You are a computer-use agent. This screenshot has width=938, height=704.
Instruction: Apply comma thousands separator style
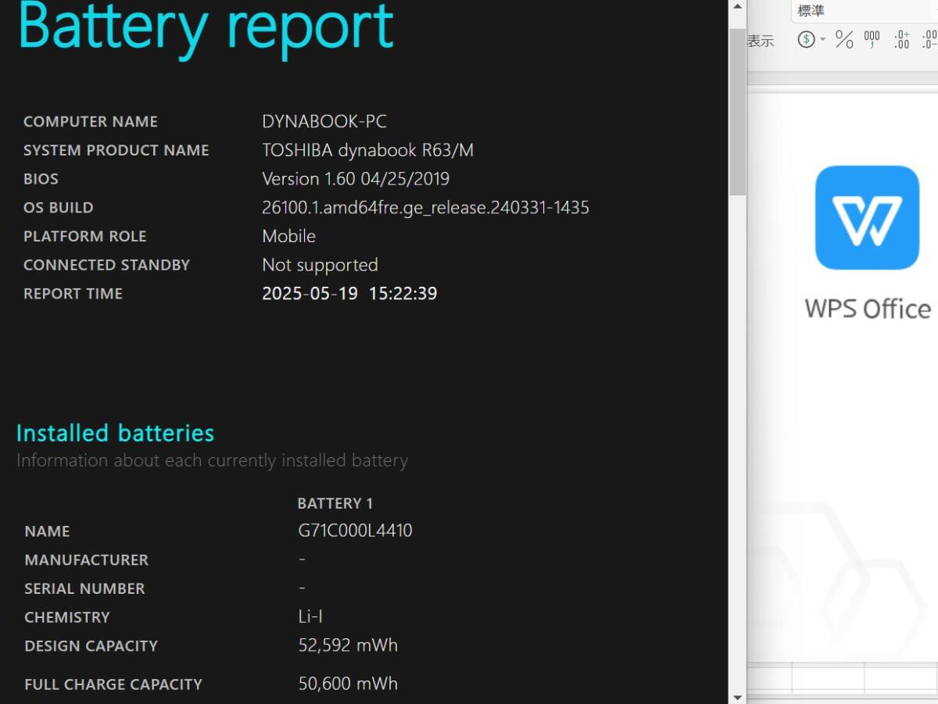872,39
